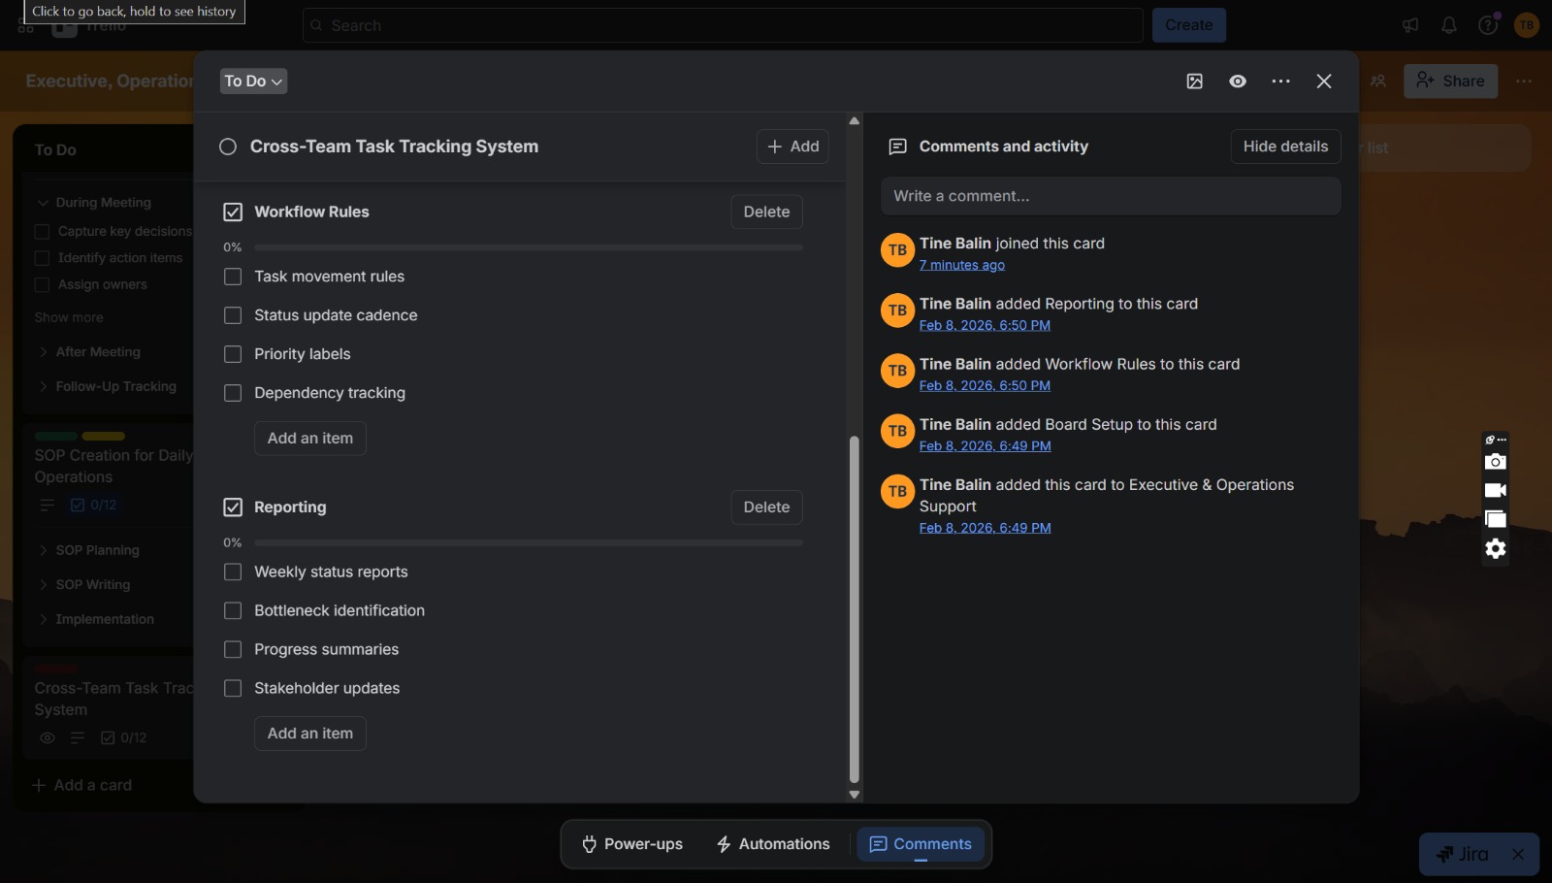The width and height of the screenshot is (1552, 883).
Task: Check Stakeholder updates item
Action: pyautogui.click(x=233, y=688)
